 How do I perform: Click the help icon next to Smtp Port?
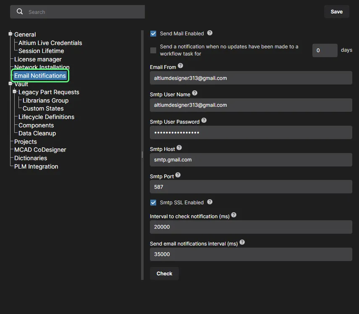[x=178, y=175]
